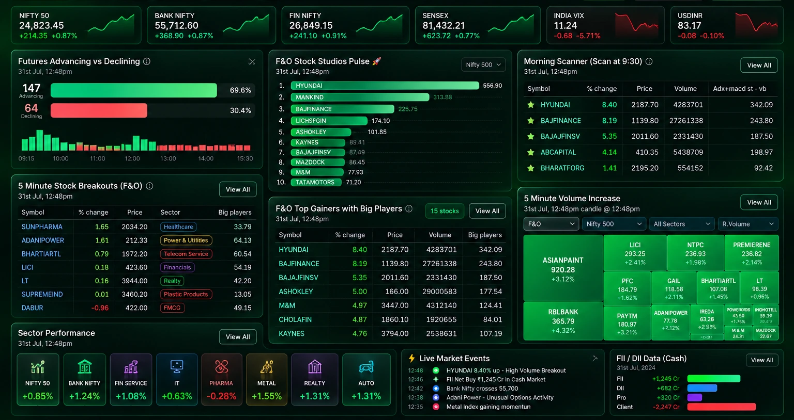This screenshot has width=794, height=420.
Task: Click the HYUNDAI high volume breakout event
Action: (x=506, y=370)
